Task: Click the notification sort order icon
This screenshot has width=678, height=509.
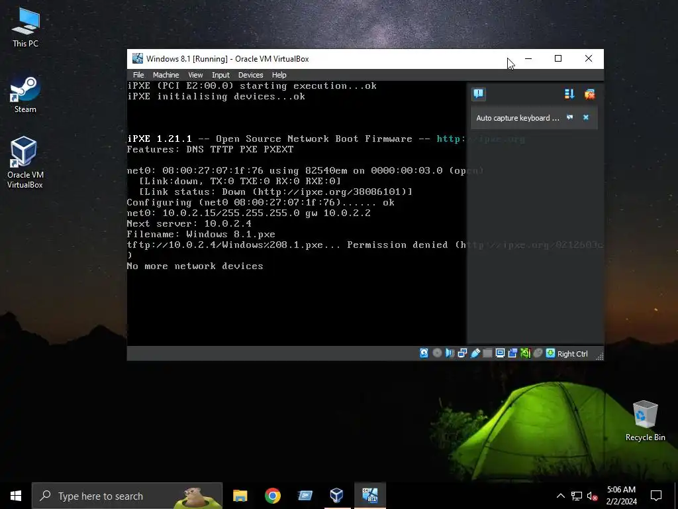Action: point(569,94)
